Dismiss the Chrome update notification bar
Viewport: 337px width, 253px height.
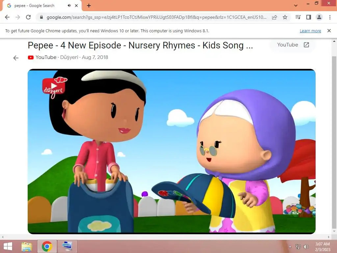(x=329, y=31)
